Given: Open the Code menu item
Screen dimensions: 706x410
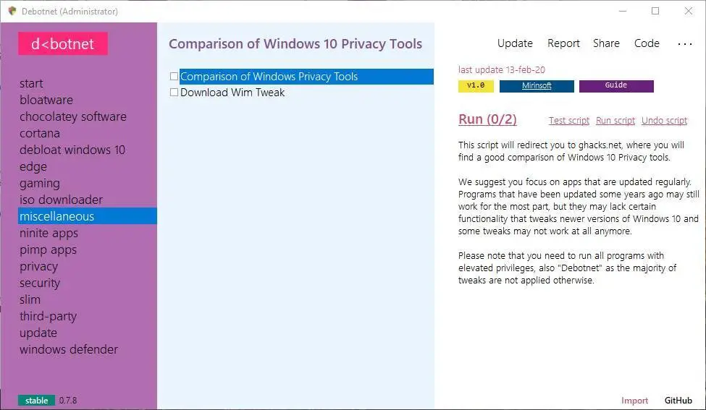Looking at the screenshot, I should [647, 43].
